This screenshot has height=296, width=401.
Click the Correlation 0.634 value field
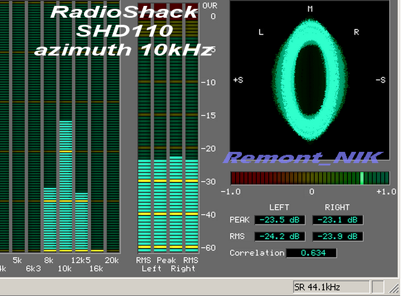[x=311, y=253]
